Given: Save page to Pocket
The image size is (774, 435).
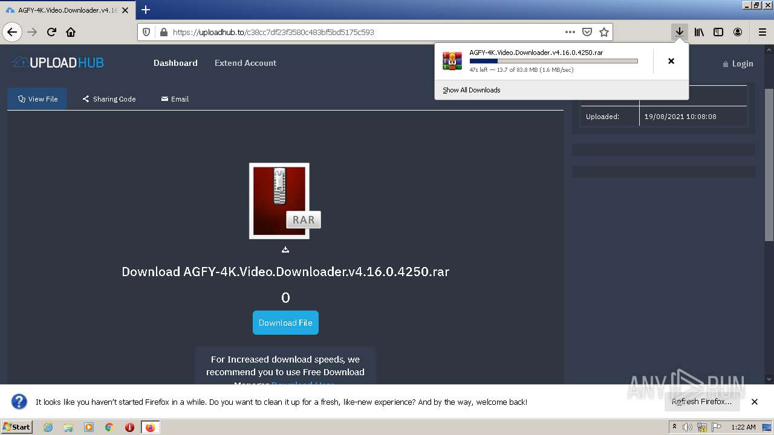Looking at the screenshot, I should coord(587,32).
